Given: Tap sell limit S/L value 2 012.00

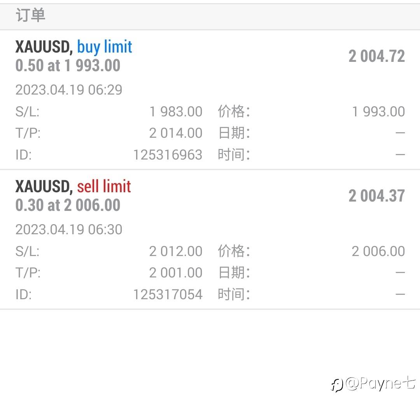Looking at the screenshot, I should [x=176, y=251].
